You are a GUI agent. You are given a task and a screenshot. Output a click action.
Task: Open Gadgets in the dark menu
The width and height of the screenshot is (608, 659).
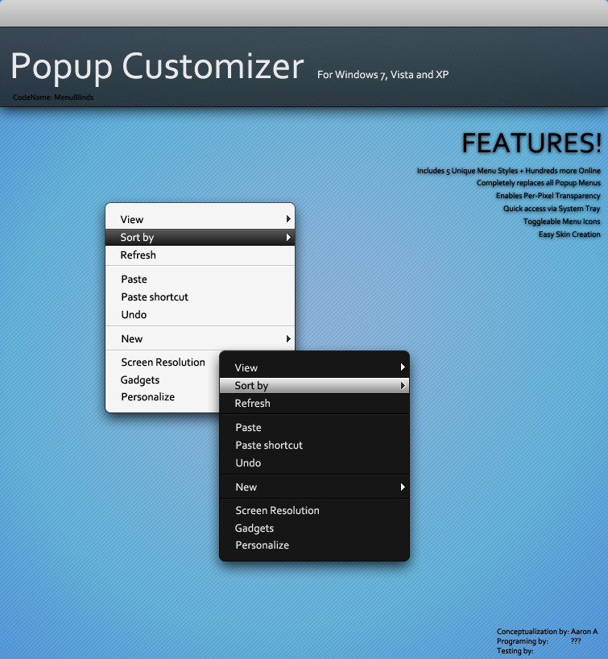click(x=314, y=528)
